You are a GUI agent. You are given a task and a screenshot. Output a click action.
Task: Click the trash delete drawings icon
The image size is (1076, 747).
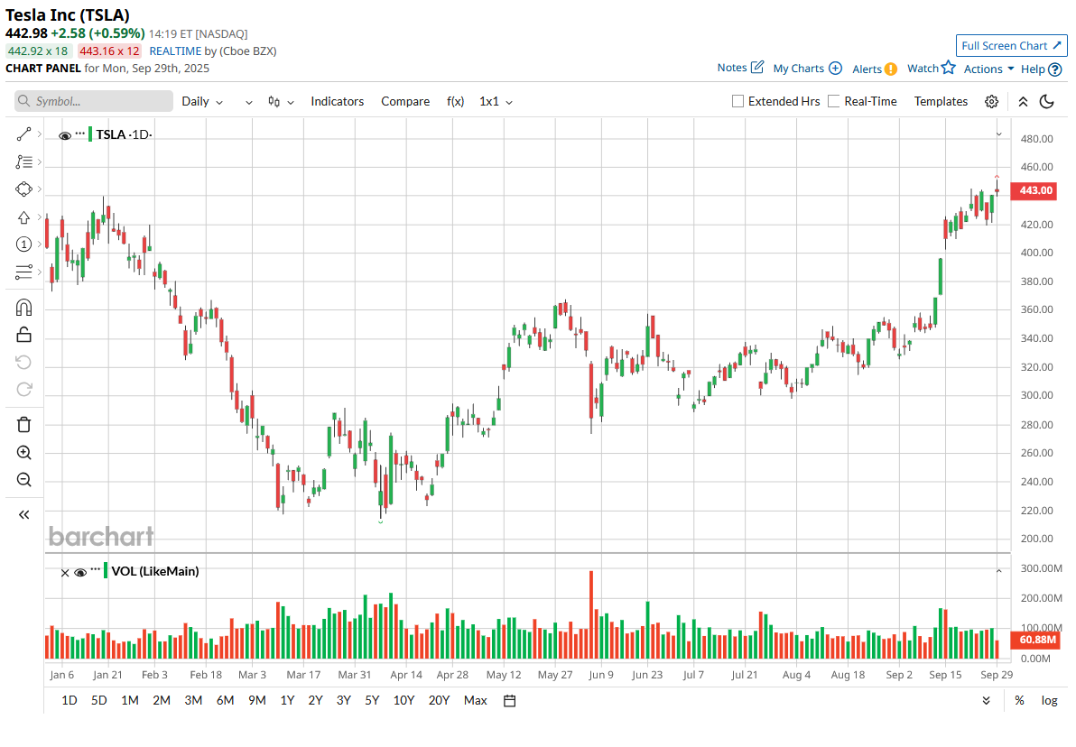(24, 425)
